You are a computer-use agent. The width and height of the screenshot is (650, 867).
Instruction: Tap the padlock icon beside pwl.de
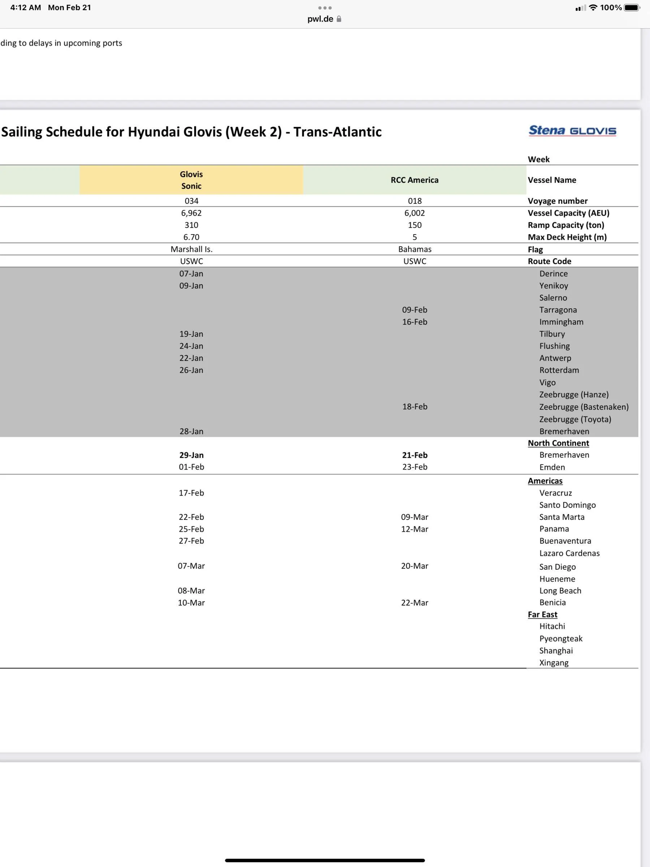(x=339, y=19)
